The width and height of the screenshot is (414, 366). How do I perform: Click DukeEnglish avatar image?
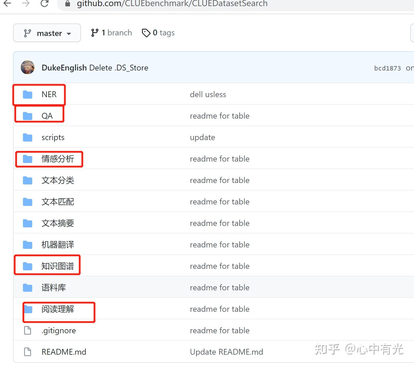click(28, 68)
